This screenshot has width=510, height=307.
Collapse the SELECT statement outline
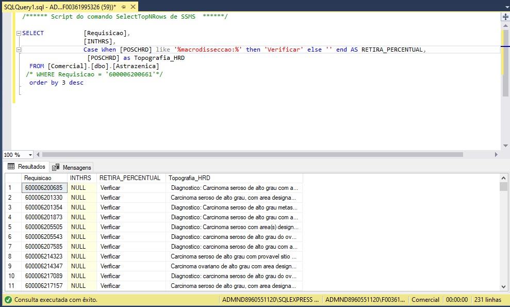click(19, 33)
